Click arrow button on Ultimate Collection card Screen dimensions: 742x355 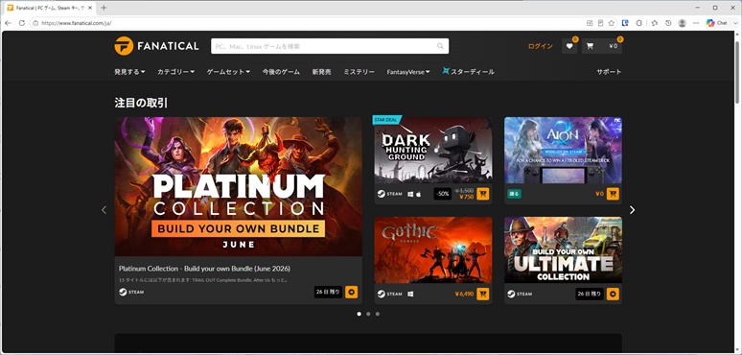coord(613,294)
